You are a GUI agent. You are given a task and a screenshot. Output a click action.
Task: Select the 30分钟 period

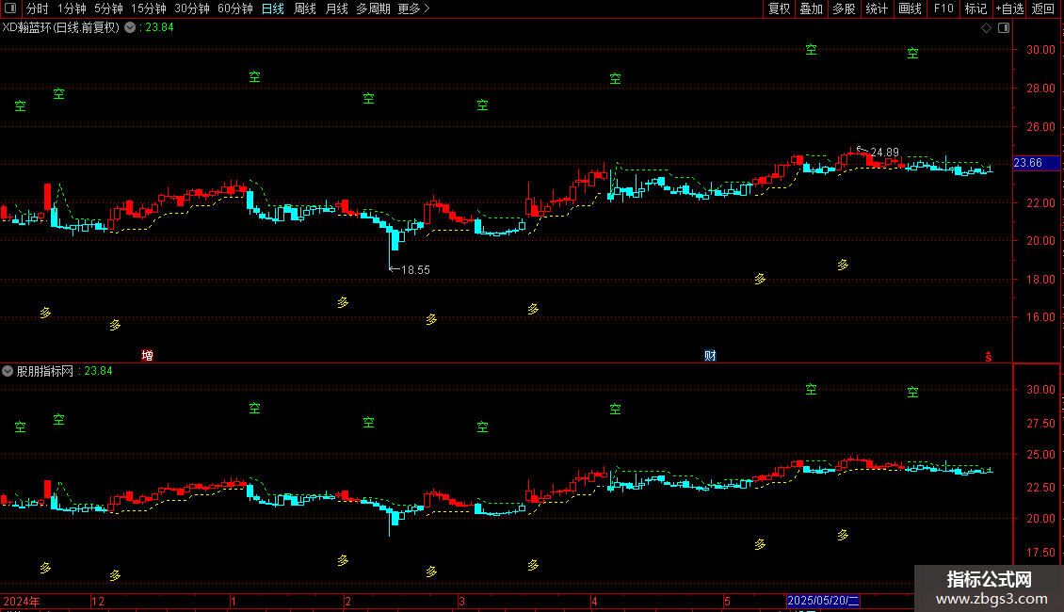(192, 8)
